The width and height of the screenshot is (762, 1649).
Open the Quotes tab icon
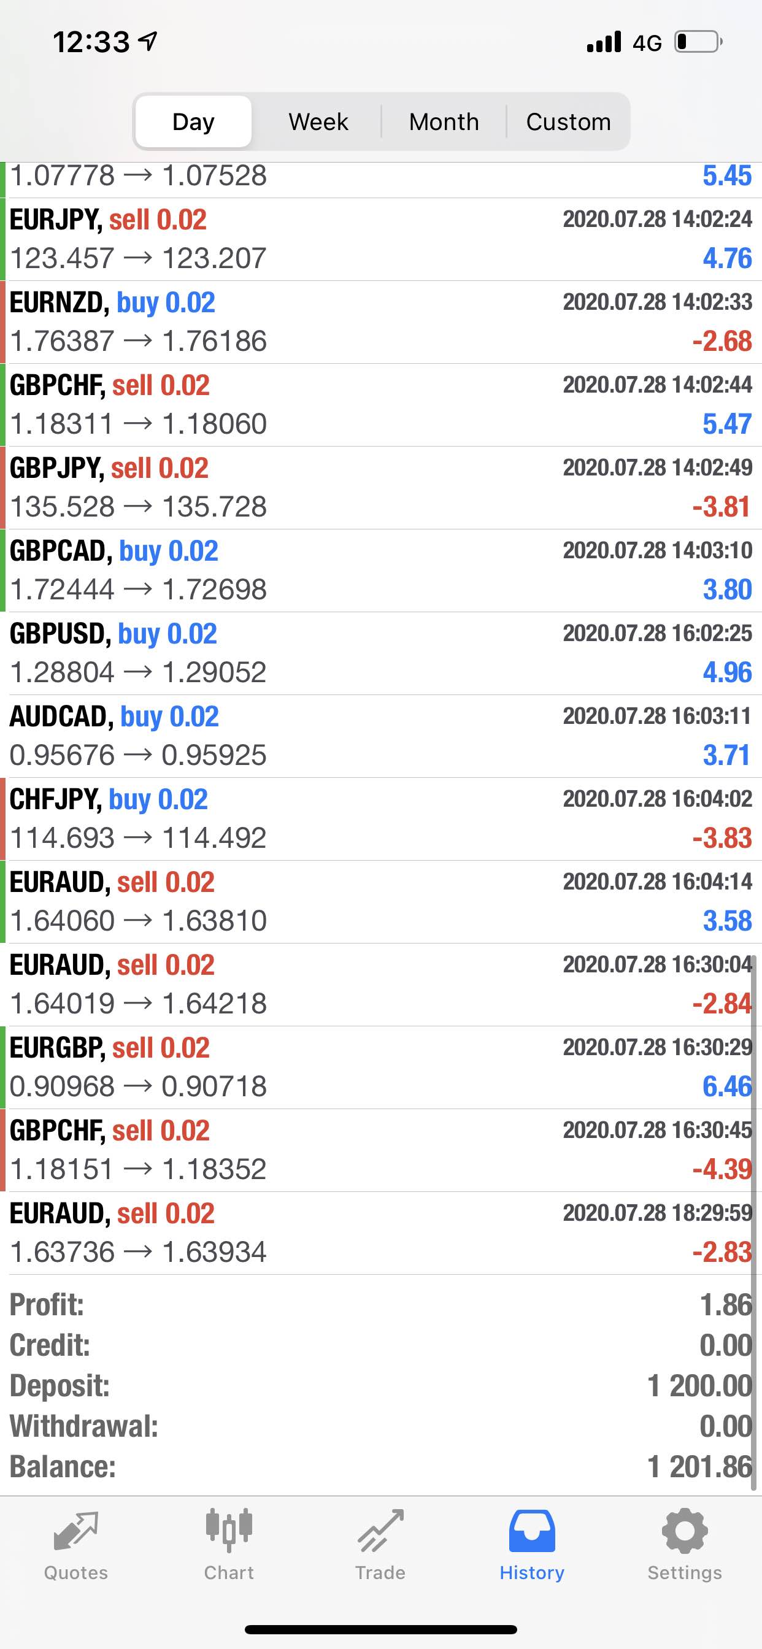click(75, 1531)
